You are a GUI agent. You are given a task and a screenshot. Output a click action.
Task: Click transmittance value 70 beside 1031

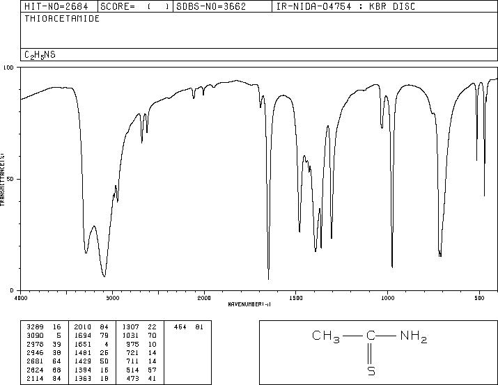coord(152,336)
